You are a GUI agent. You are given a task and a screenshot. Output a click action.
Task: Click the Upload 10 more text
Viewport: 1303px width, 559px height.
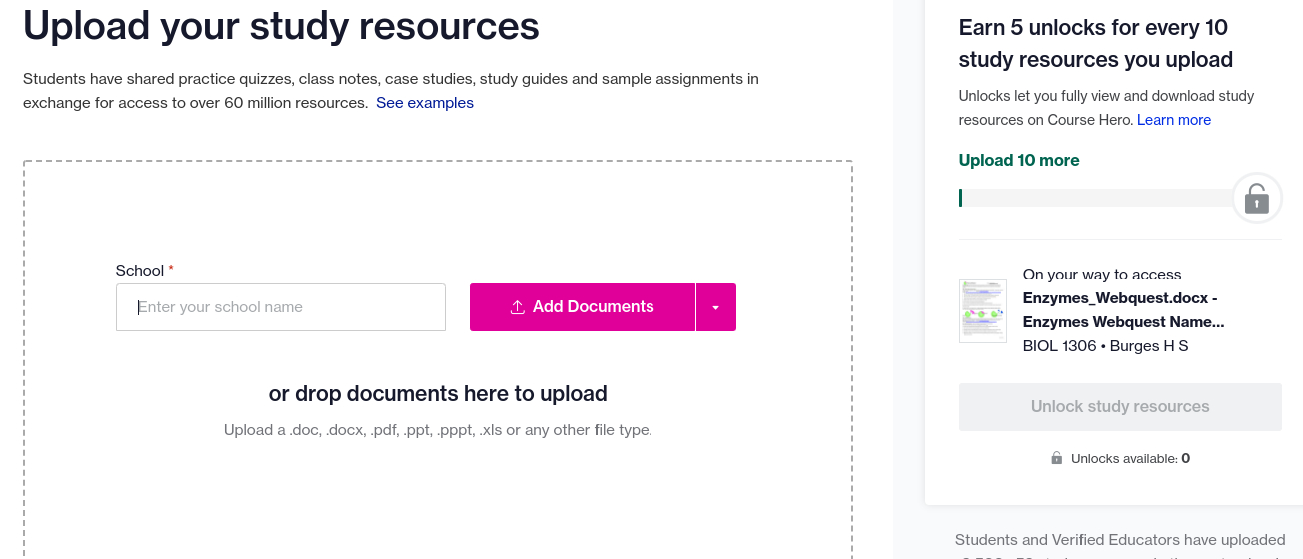[1019, 160]
